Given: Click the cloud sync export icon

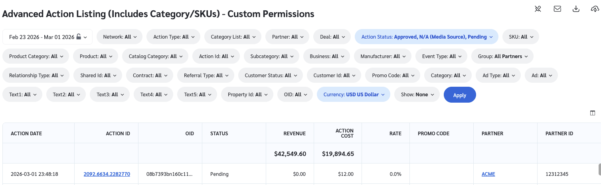Looking at the screenshot, I should (595, 9).
